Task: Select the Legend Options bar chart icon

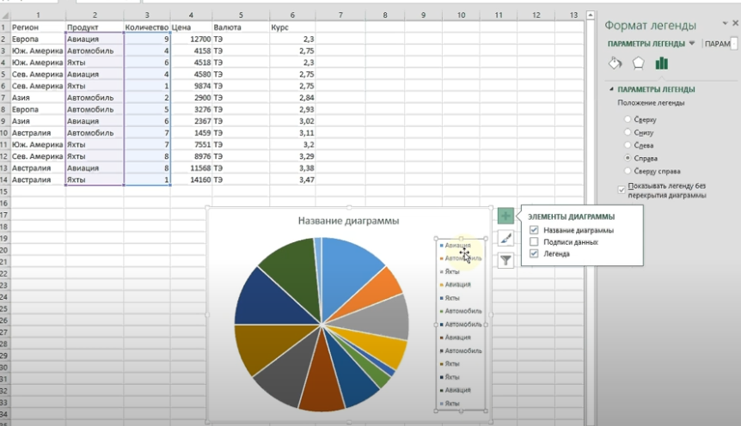Action: (661, 64)
